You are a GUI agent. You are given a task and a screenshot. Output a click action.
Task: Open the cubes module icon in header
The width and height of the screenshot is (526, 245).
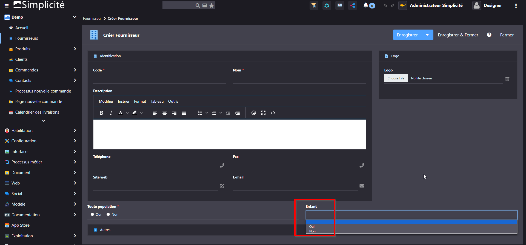pos(327,5)
